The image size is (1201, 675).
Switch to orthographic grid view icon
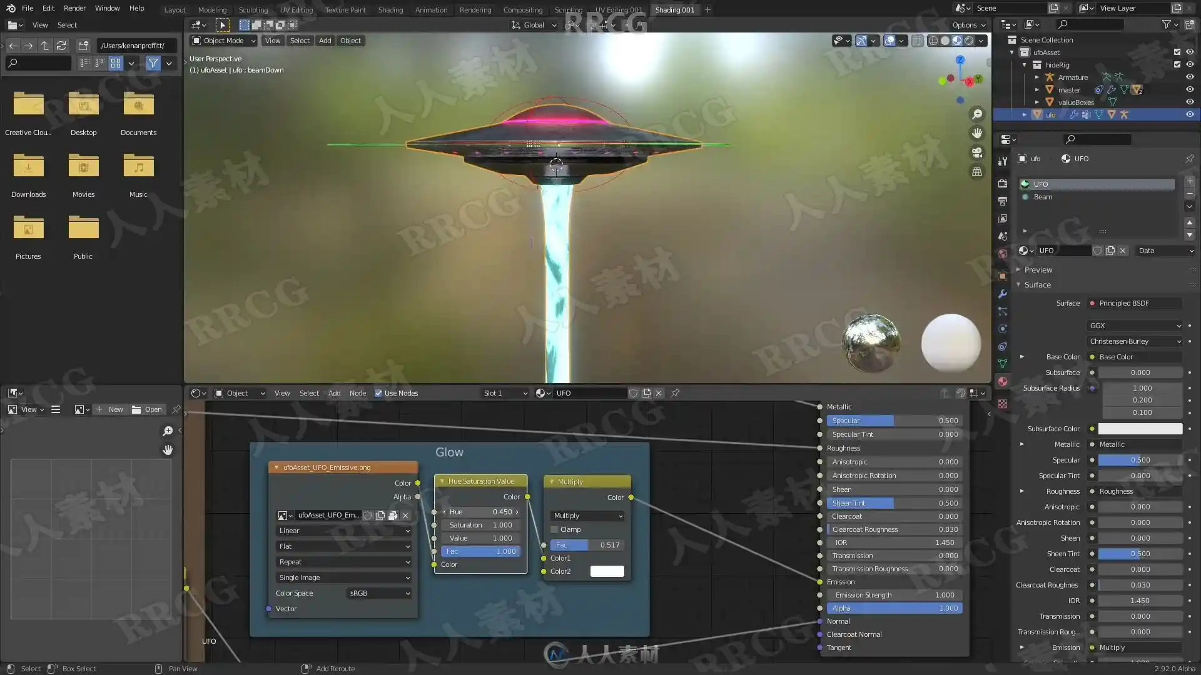976,172
